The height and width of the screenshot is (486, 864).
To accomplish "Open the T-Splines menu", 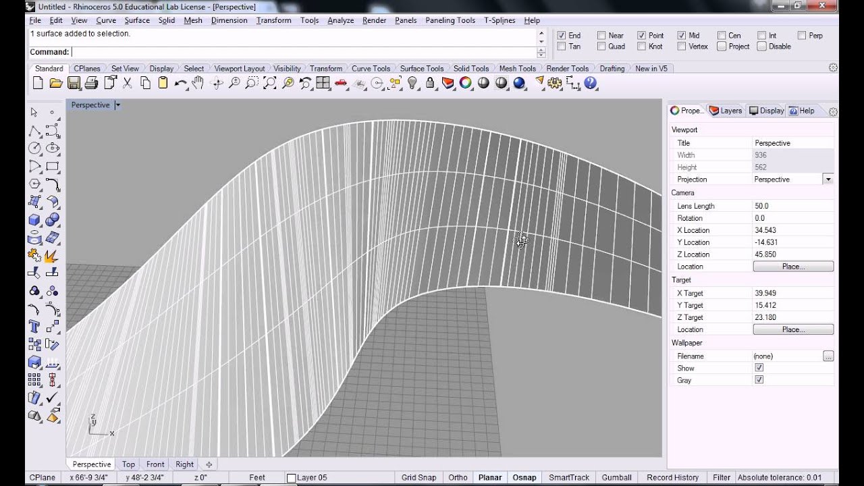I will point(500,20).
